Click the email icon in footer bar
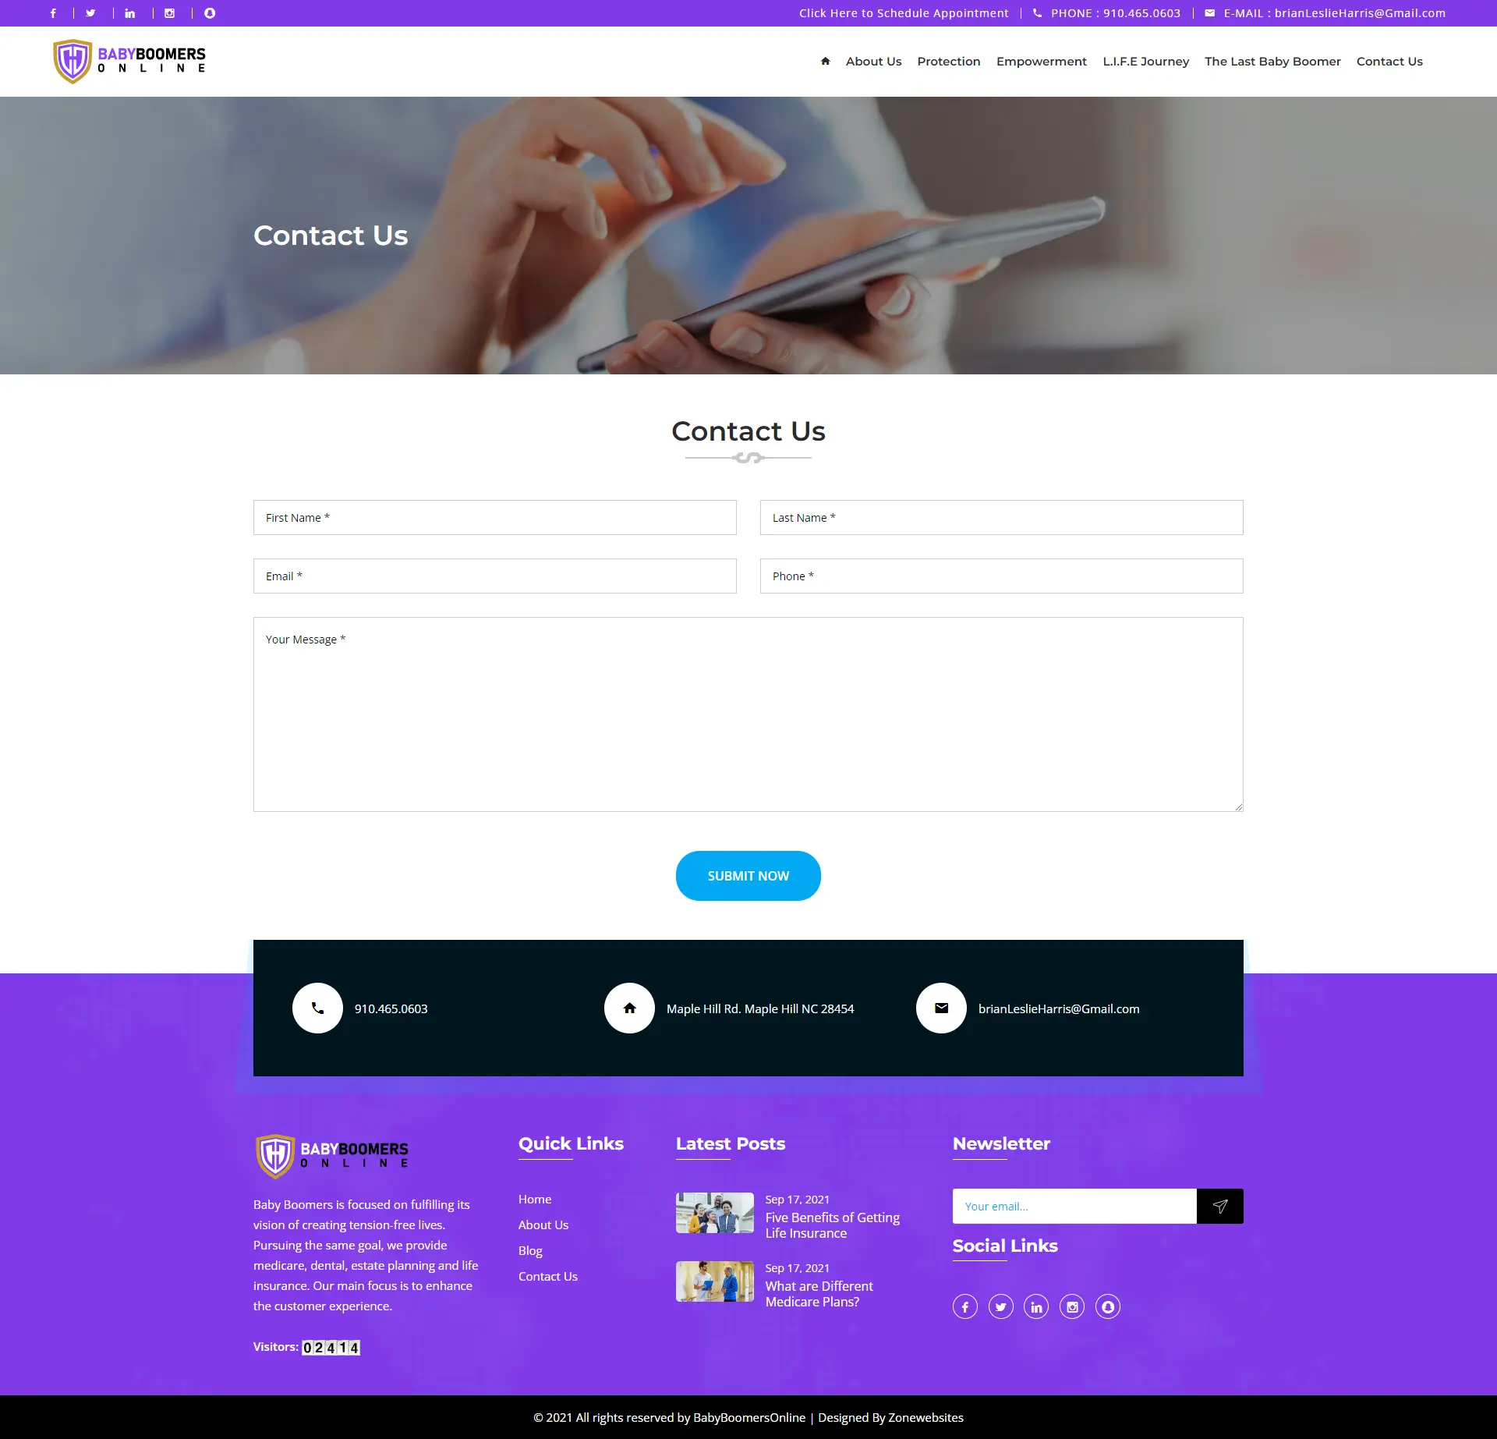This screenshot has height=1439, width=1497. coord(941,1010)
